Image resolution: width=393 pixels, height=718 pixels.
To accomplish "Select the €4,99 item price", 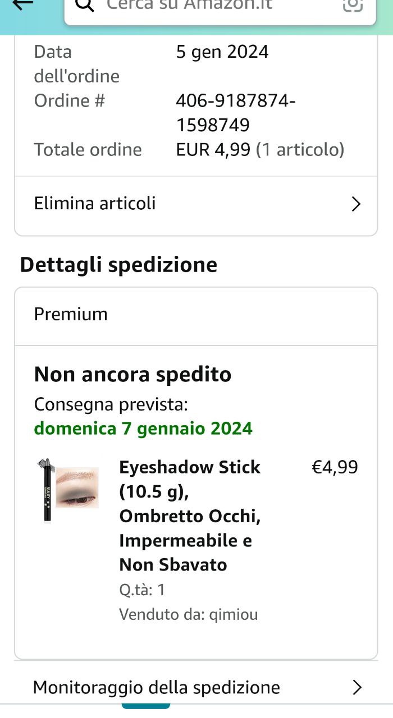I will [335, 467].
